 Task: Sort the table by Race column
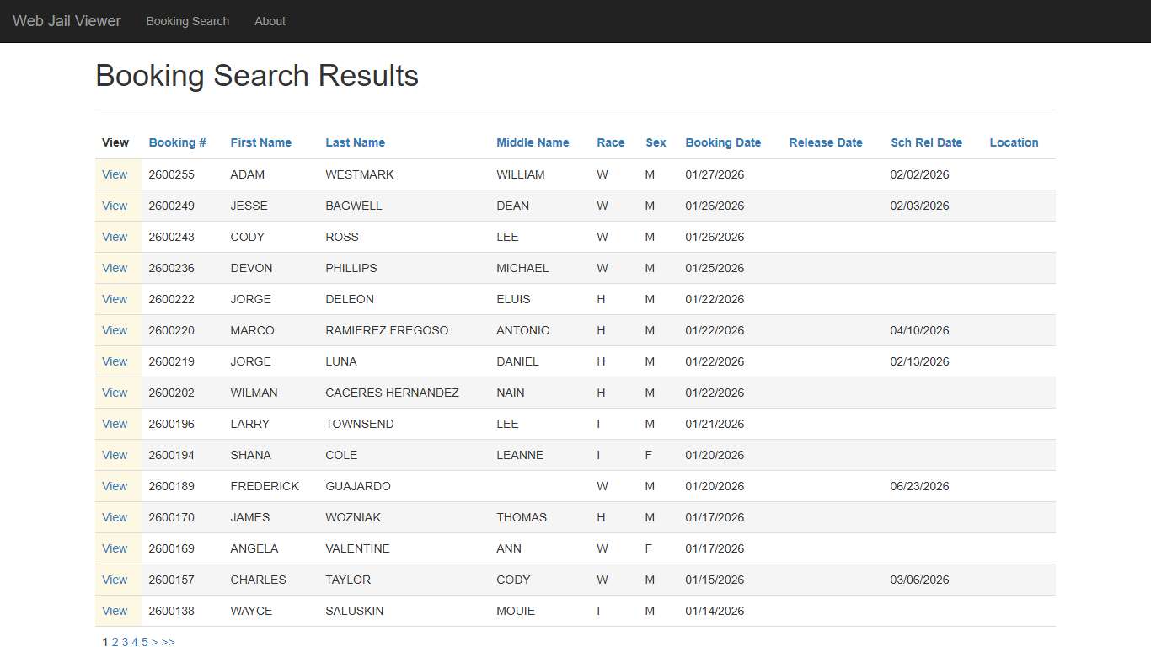(x=610, y=142)
